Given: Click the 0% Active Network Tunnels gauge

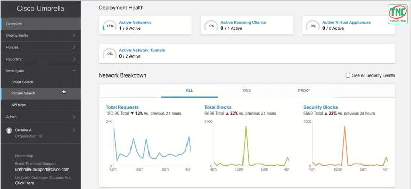Looking at the screenshot, I should (109, 54).
